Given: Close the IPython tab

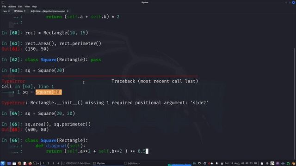Looking at the screenshot, I should tap(25, 11).
